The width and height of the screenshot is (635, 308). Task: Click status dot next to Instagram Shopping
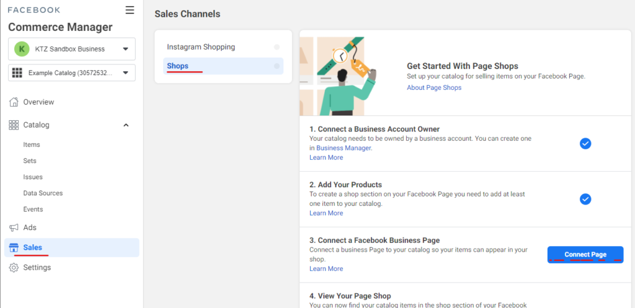(277, 47)
